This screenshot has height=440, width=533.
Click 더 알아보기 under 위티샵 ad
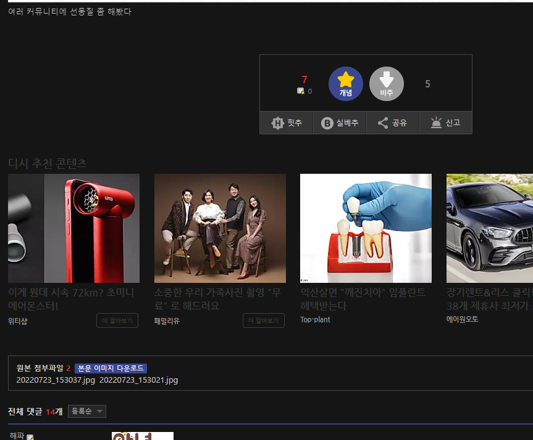[117, 320]
